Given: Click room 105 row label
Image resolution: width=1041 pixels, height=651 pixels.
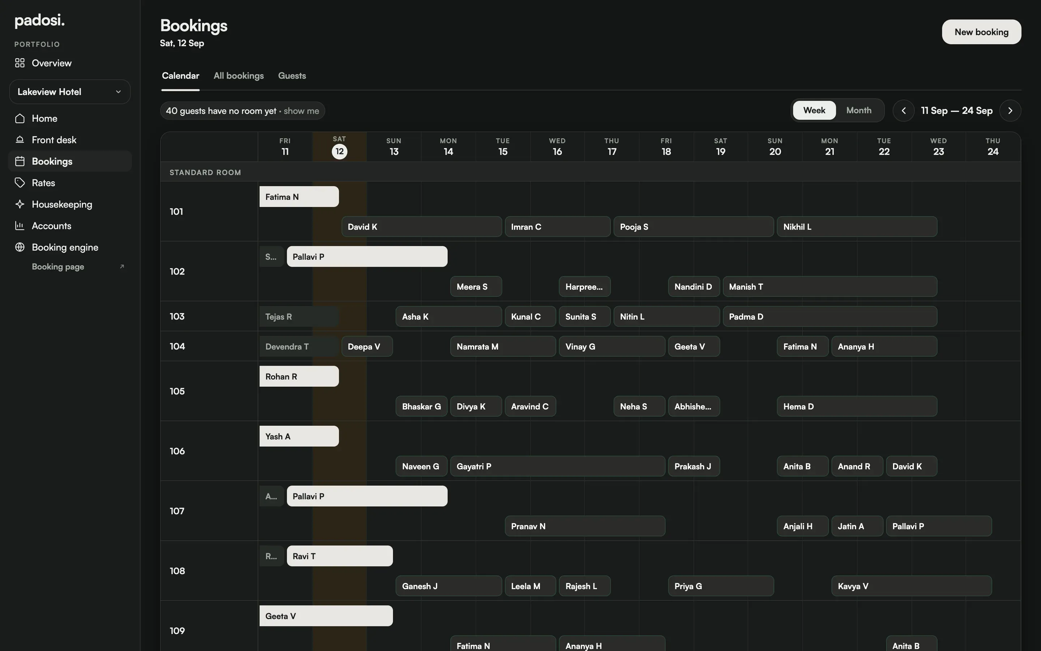Looking at the screenshot, I should point(177,391).
